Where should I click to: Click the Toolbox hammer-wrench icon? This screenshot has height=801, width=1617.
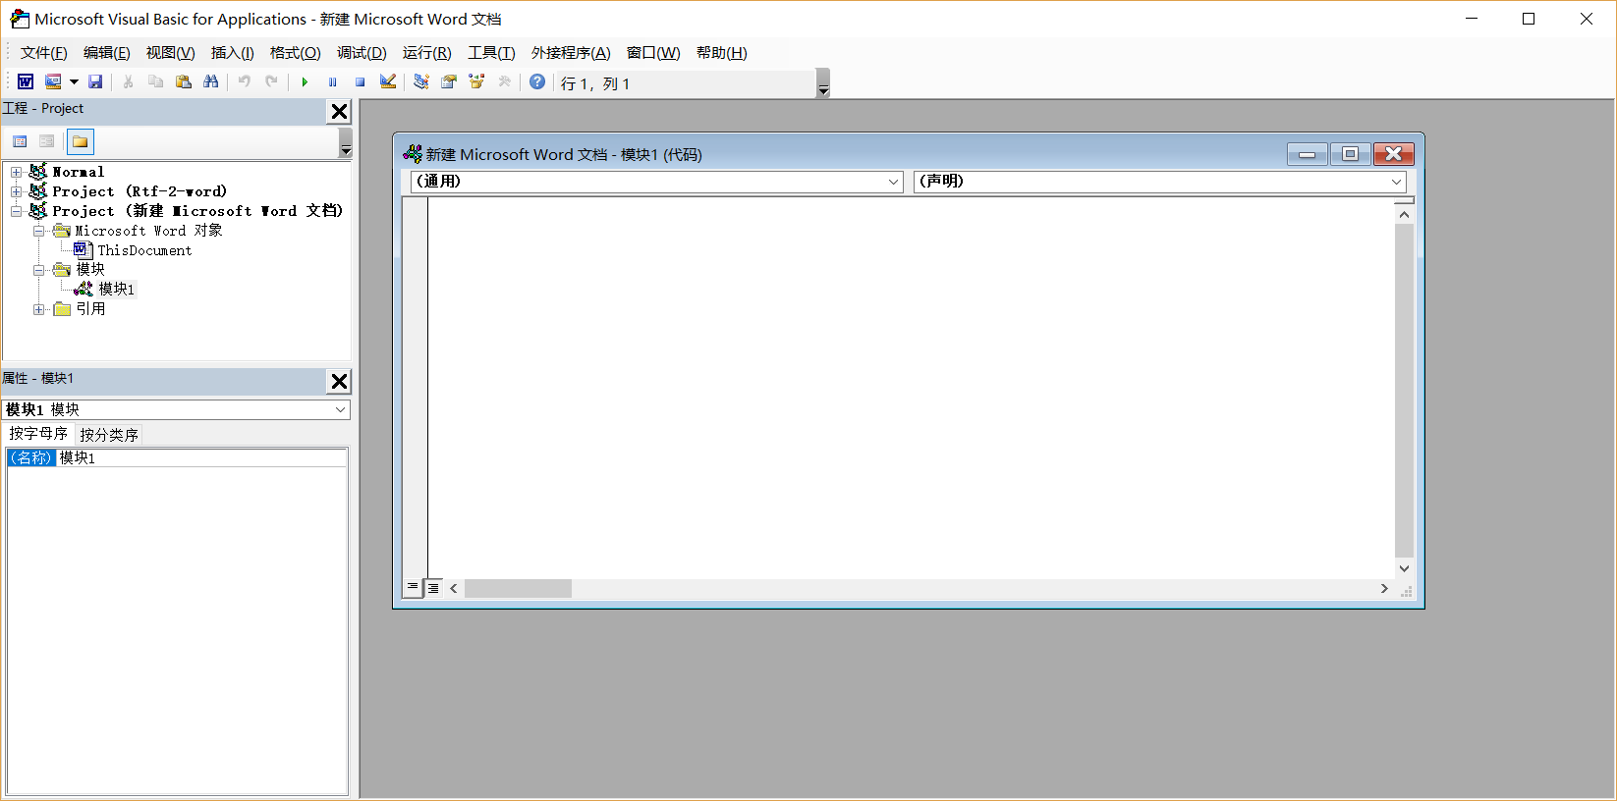tap(504, 81)
